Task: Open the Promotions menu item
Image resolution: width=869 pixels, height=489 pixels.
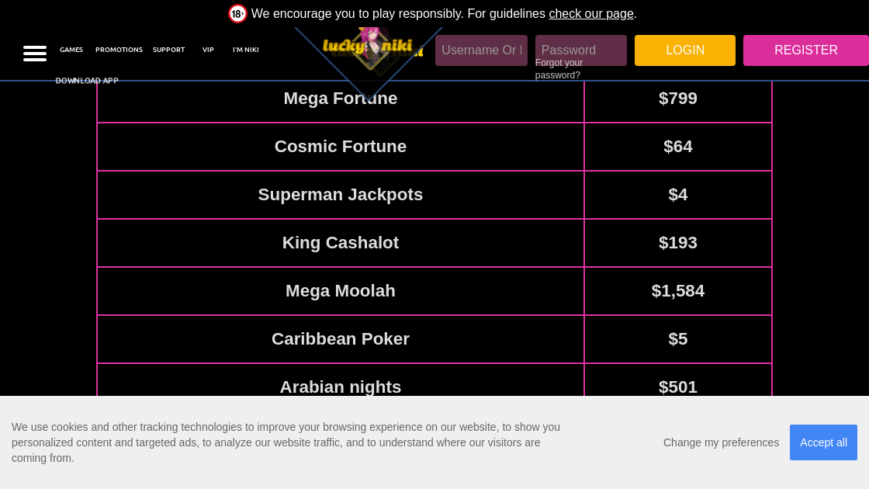Action: (x=119, y=50)
